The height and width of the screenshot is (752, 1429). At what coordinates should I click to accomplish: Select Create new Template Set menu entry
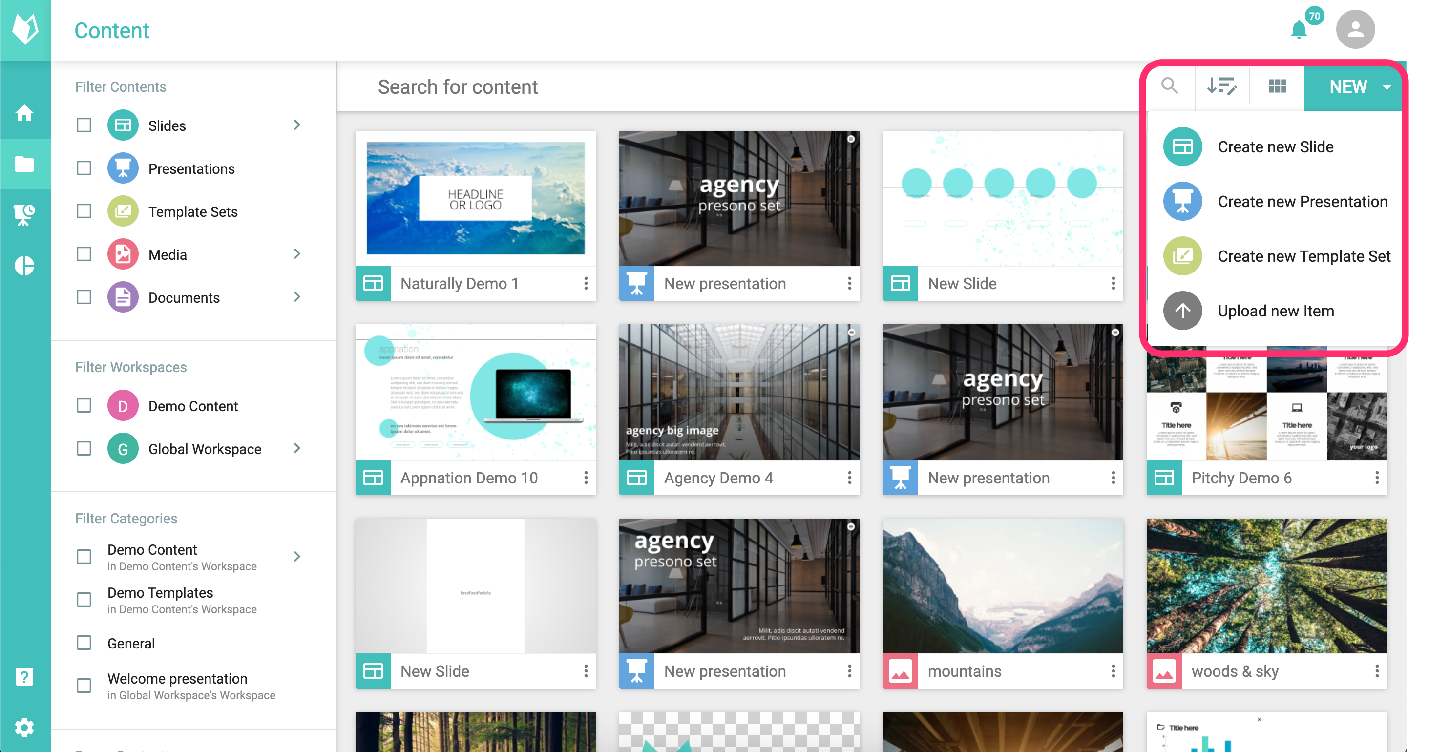1275,256
